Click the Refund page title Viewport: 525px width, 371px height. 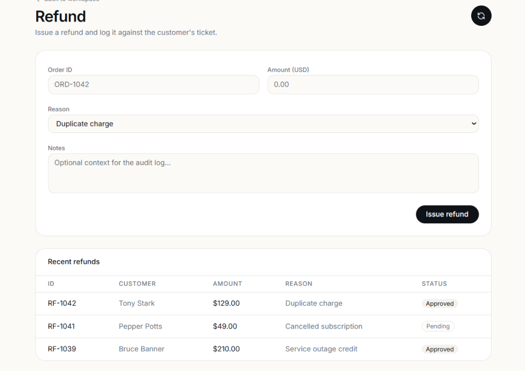coord(60,16)
